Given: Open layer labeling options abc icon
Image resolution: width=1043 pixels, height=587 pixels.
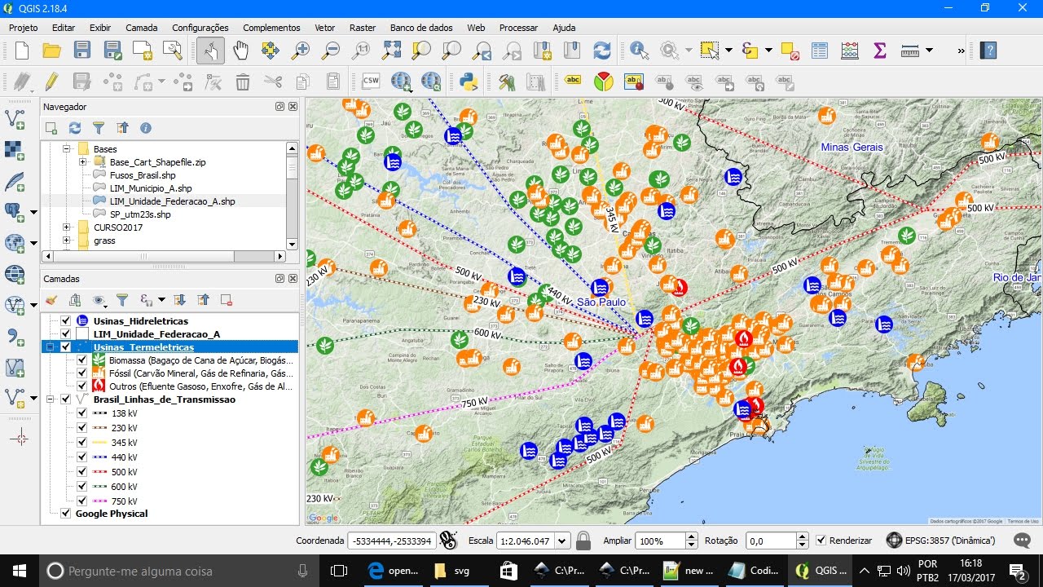Looking at the screenshot, I should coord(573,81).
